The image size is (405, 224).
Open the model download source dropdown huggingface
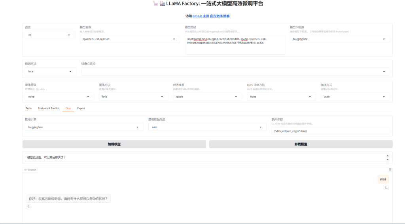340,39
